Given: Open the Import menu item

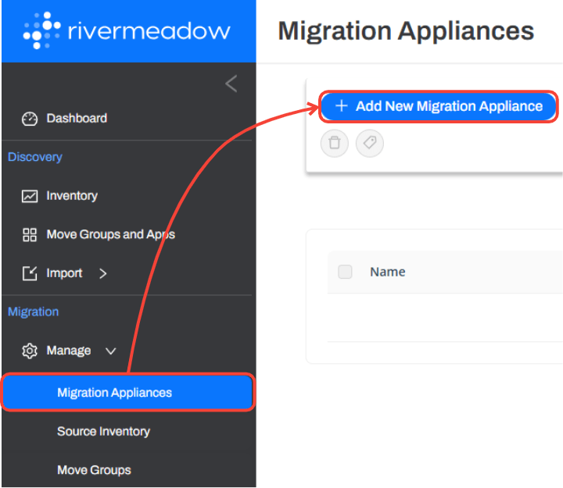Looking at the screenshot, I should click(64, 273).
